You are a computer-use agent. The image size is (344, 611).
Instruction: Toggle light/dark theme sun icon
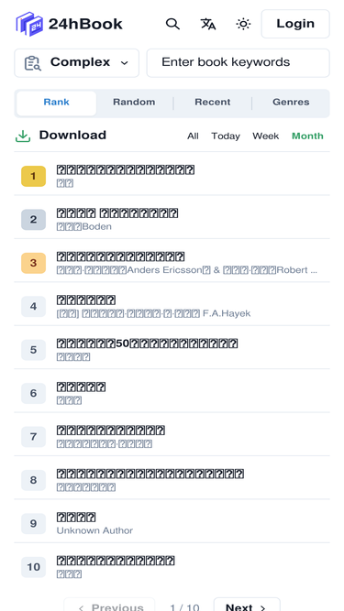(243, 24)
